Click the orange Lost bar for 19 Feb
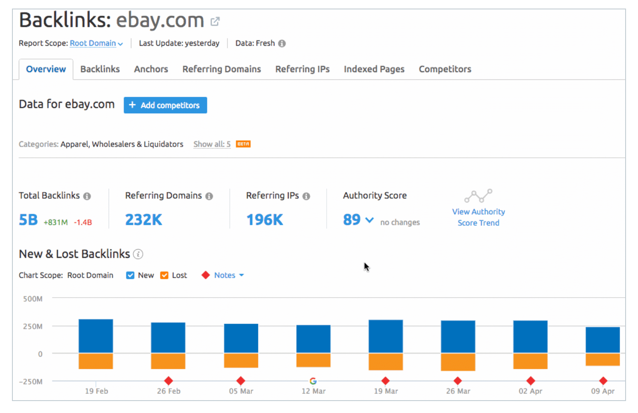 coord(96,361)
